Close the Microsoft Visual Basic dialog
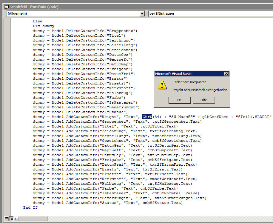 click(226, 74)
